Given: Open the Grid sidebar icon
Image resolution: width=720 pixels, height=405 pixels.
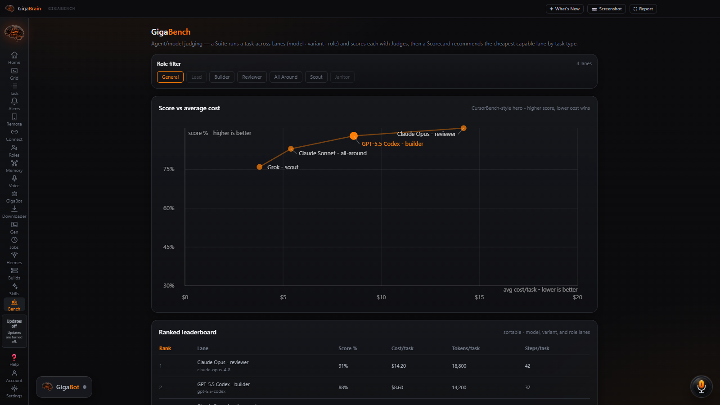Looking at the screenshot, I should tap(14, 73).
